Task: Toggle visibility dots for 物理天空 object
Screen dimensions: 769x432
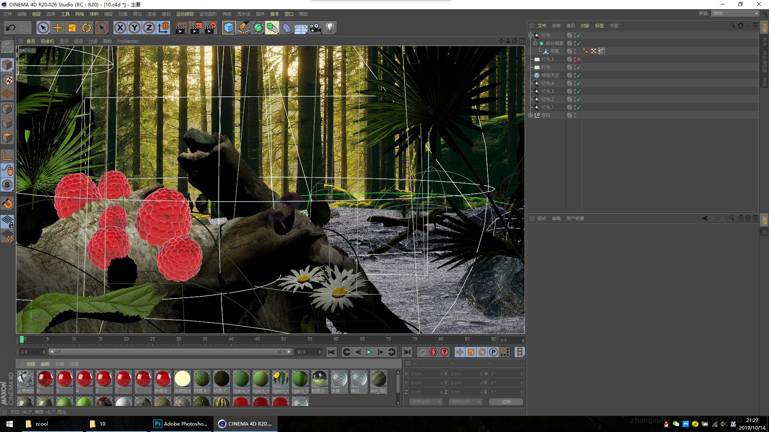Action: coord(575,75)
